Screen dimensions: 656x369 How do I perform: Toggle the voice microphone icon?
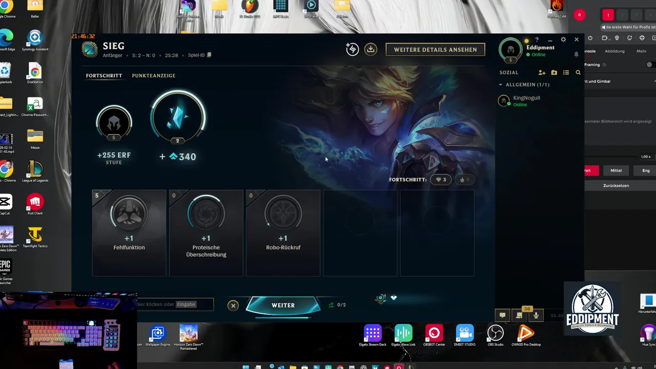[536, 315]
